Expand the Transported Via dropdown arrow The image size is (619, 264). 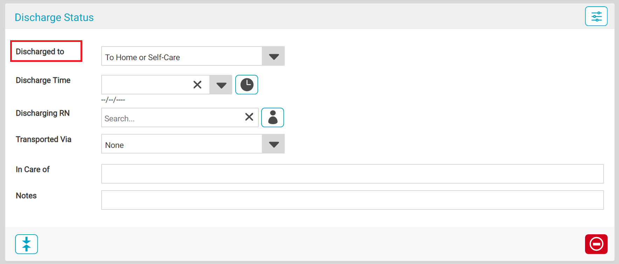pos(273,144)
